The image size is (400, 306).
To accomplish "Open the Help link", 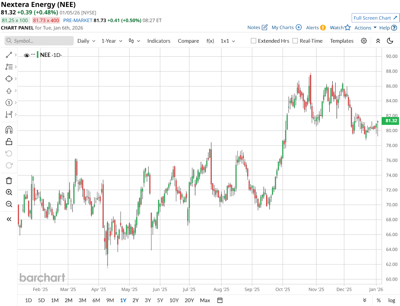I will pos(388,28).
